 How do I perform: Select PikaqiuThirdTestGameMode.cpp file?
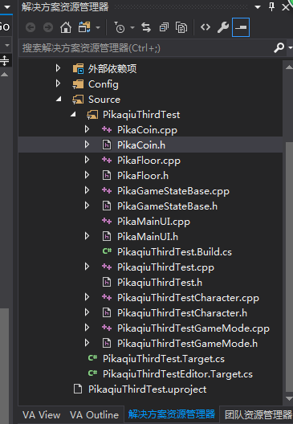193,328
